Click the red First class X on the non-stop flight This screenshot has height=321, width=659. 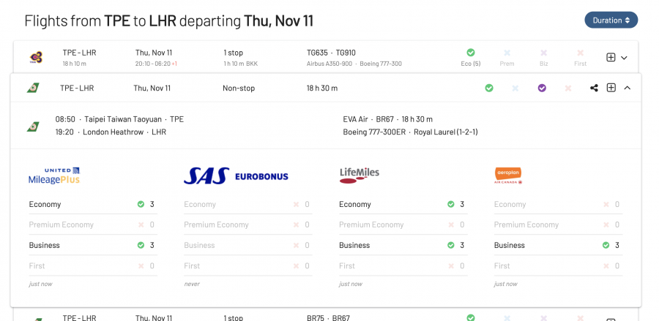click(x=568, y=88)
